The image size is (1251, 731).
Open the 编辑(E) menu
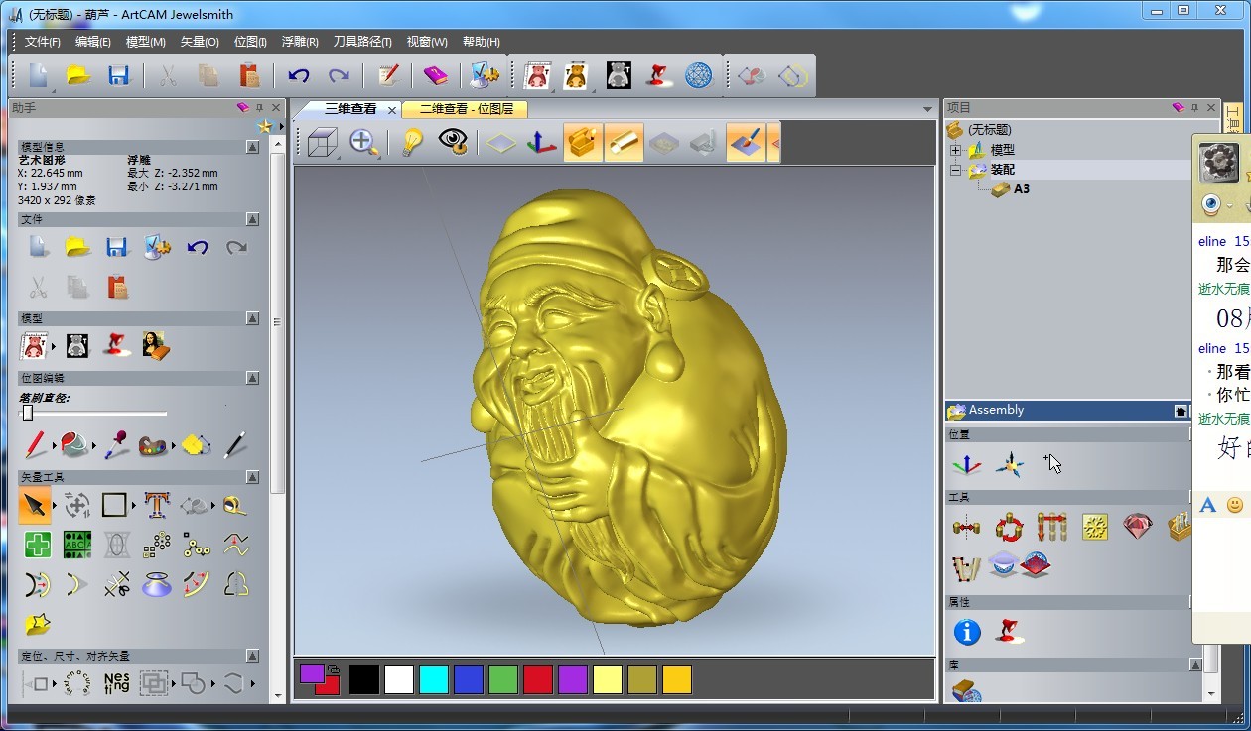click(x=93, y=42)
